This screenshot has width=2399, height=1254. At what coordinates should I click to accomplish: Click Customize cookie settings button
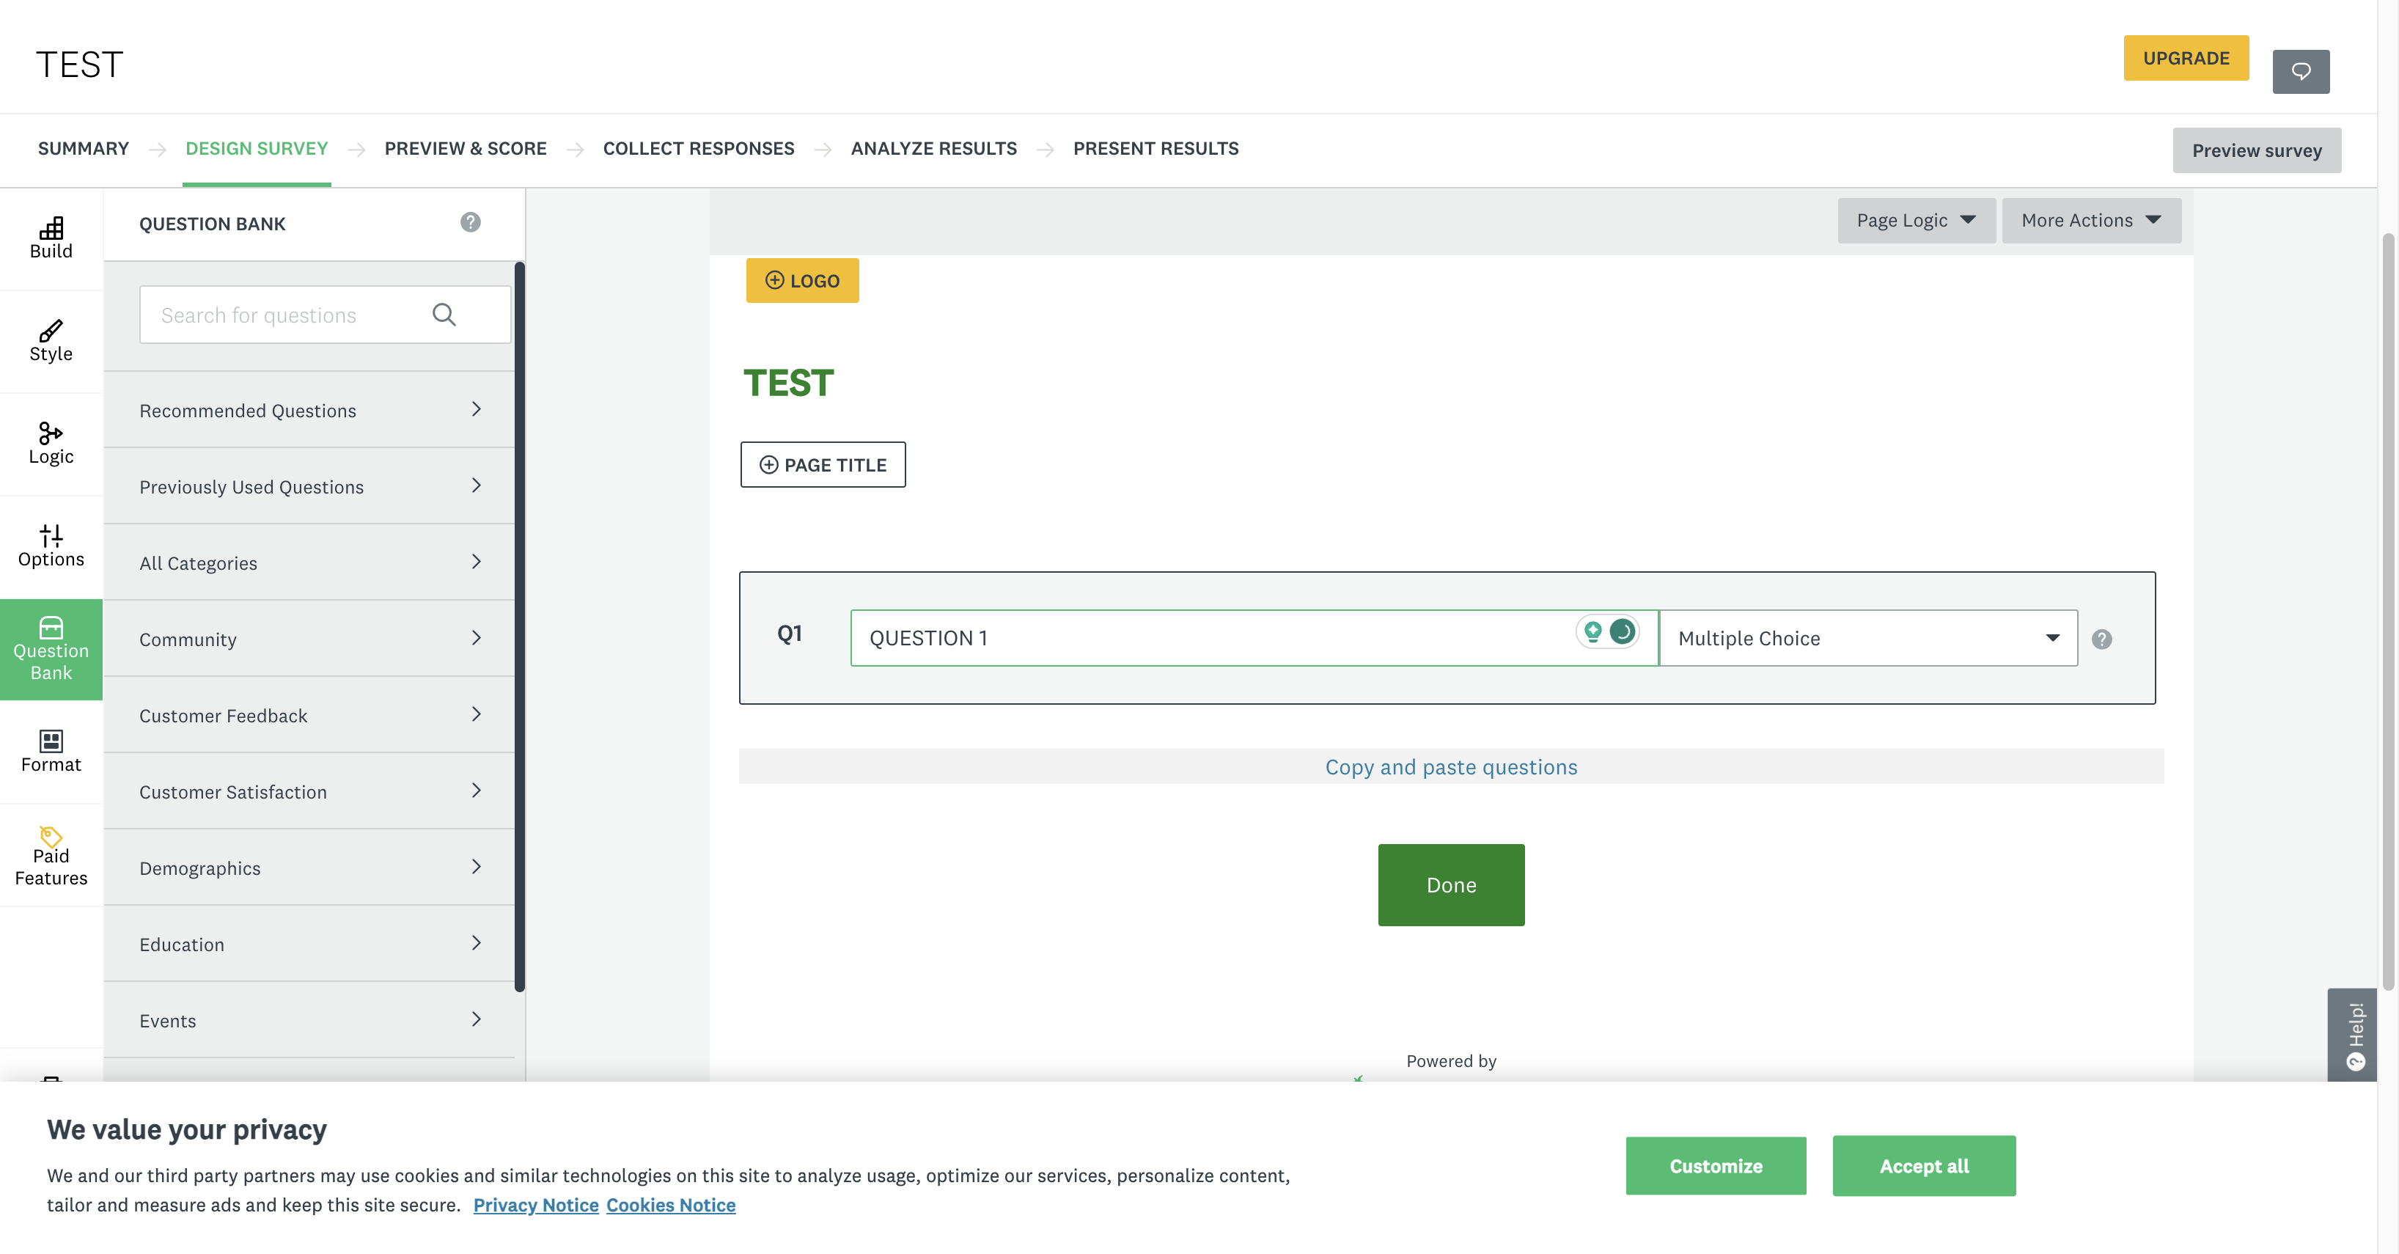coord(1716,1165)
